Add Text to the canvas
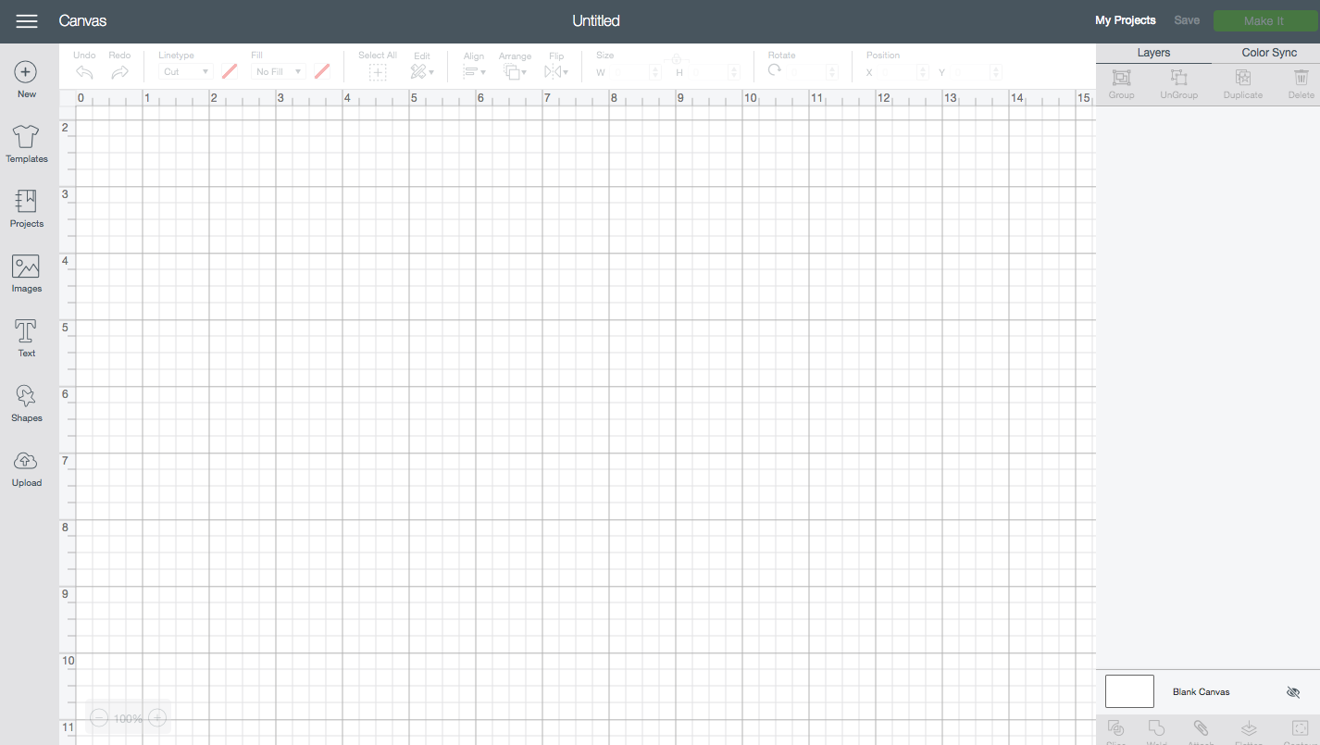1320x745 pixels. click(27, 339)
